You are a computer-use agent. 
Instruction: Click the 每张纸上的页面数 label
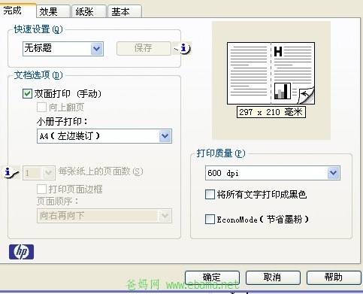tap(101, 171)
